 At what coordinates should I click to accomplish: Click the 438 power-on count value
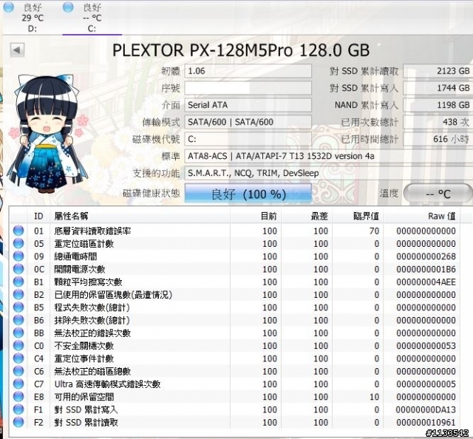438,122
